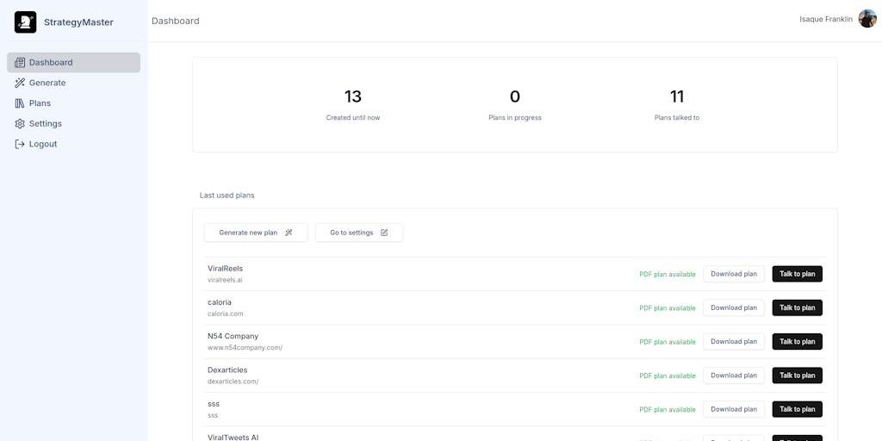Click the www.n54company.com/ URL text
This screenshot has height=441, width=882.
point(245,347)
